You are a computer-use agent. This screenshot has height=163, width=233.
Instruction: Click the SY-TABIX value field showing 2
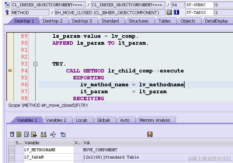(224, 12)
